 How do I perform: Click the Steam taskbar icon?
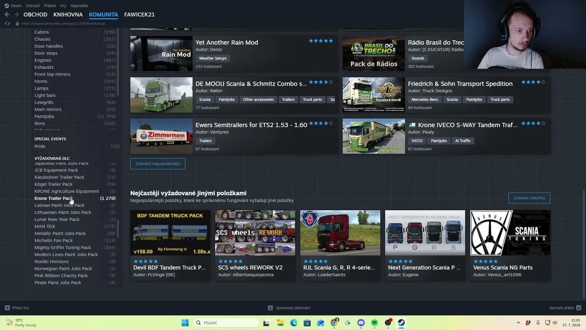(x=402, y=323)
